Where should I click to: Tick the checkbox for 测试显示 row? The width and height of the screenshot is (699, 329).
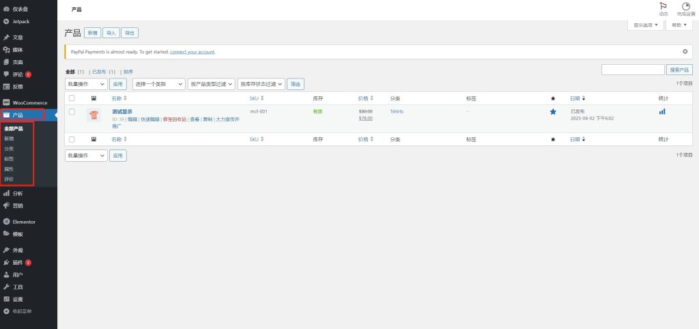coord(72,112)
